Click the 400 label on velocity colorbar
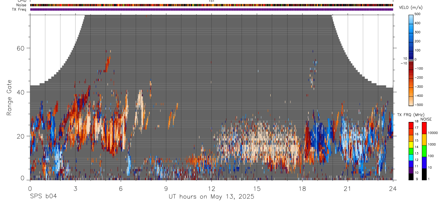The height and width of the screenshot is (204, 442). pyautogui.click(x=418, y=23)
